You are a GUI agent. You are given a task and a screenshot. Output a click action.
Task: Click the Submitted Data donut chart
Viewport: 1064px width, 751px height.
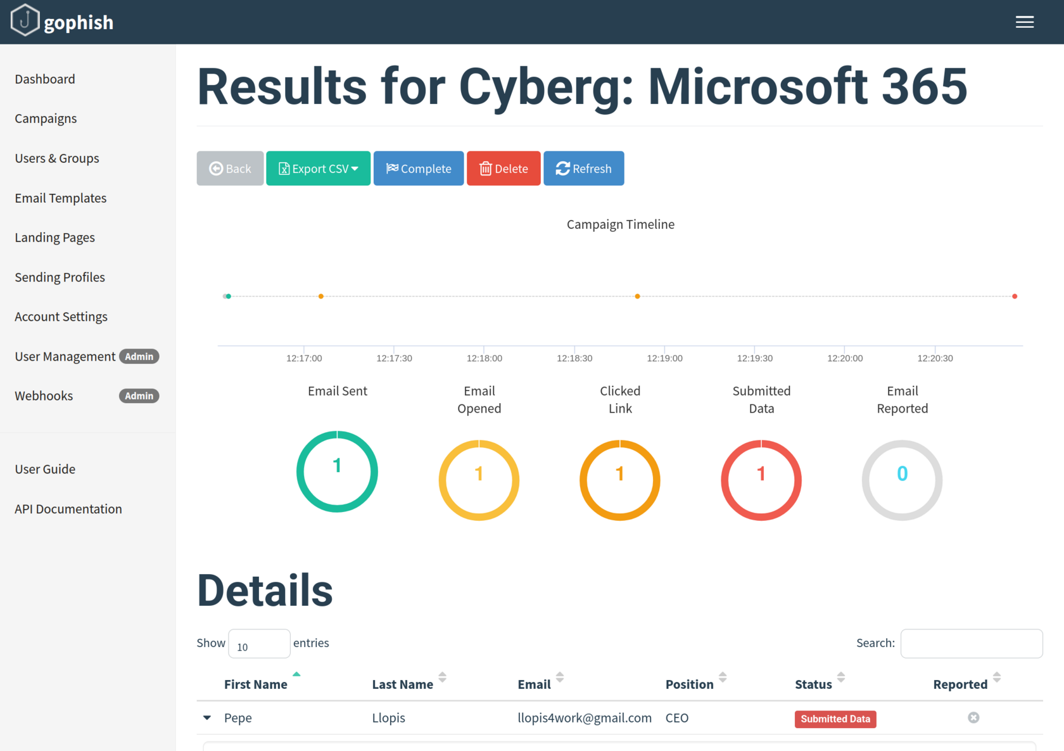(761, 480)
